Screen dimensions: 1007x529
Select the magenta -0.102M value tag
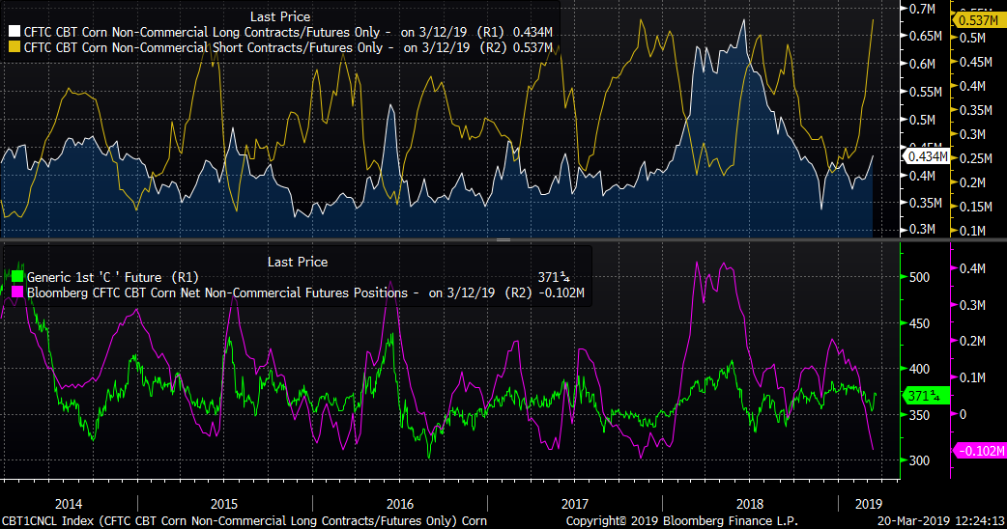pyautogui.click(x=980, y=451)
